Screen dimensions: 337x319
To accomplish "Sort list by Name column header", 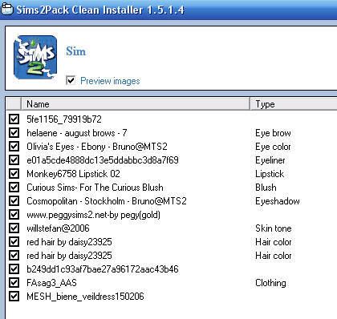I will (x=136, y=104).
